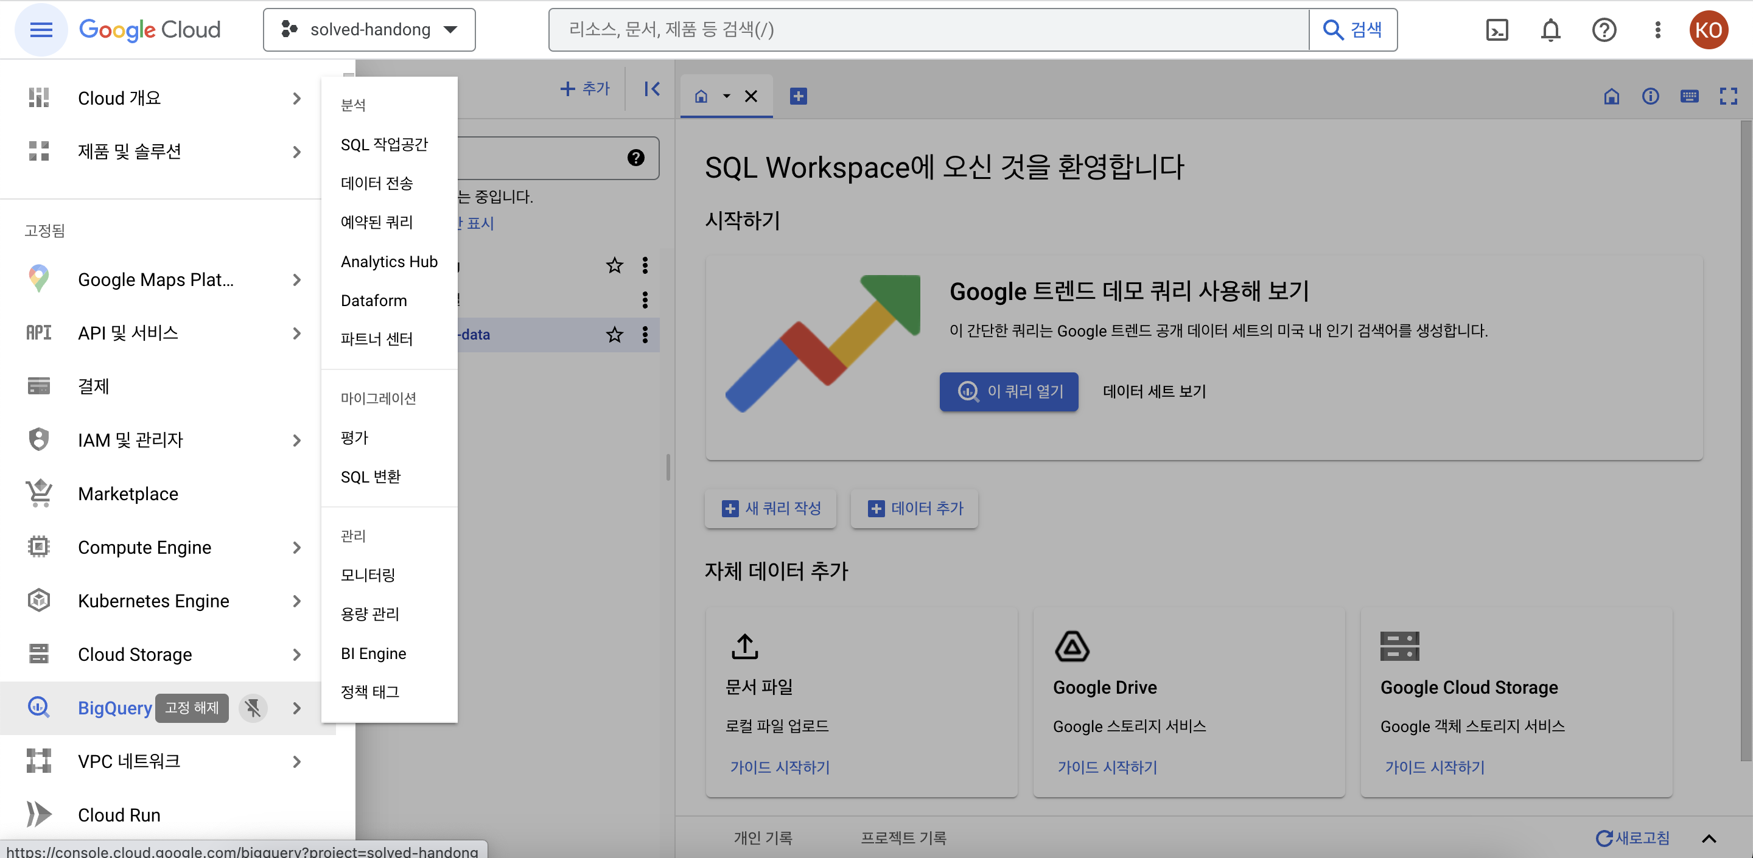Click the Kubernetes Engine icon
Image resolution: width=1753 pixels, height=858 pixels.
(x=39, y=600)
